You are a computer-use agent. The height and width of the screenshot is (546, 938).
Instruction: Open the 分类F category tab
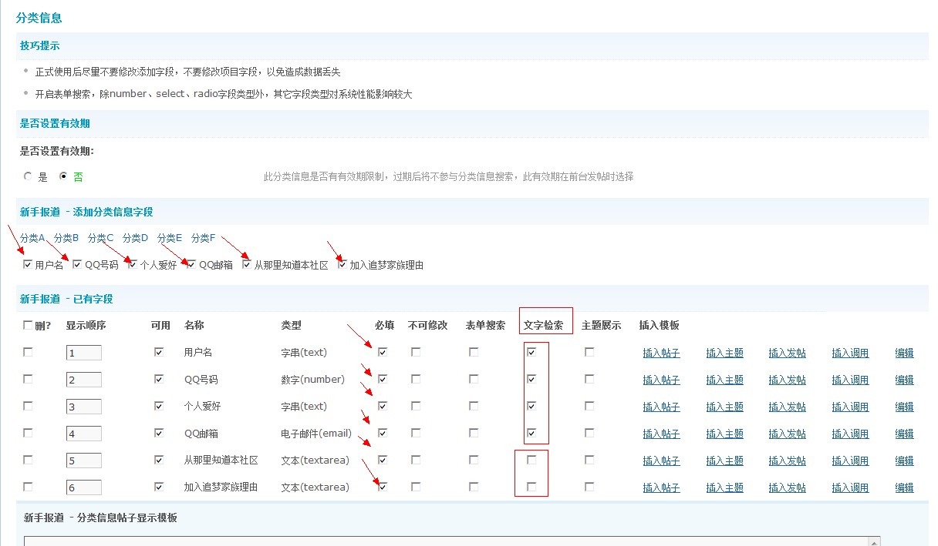click(203, 238)
